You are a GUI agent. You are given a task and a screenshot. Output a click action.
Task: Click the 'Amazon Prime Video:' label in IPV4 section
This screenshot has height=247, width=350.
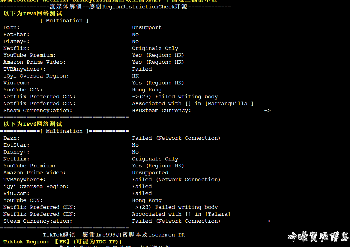(34, 62)
